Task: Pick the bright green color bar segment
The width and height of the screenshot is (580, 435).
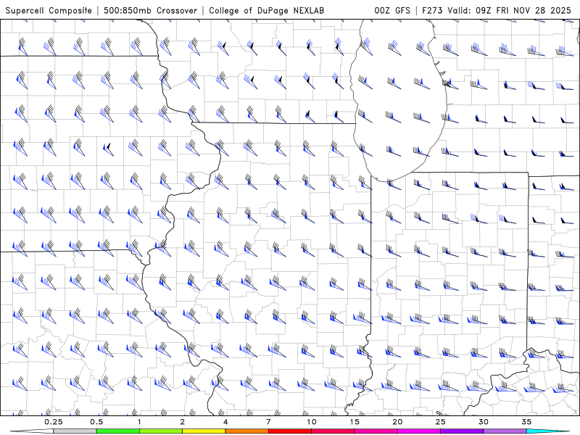Action: [x=118, y=431]
